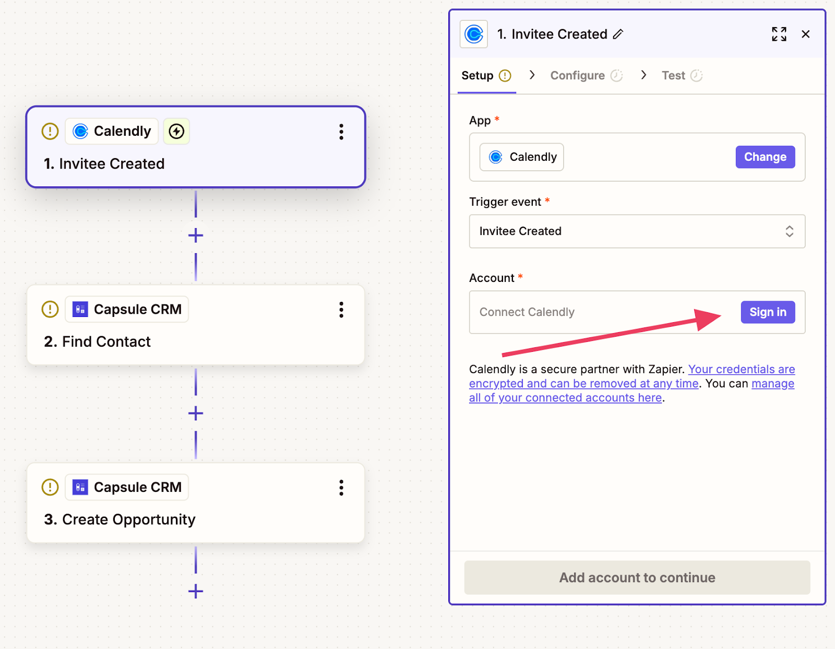This screenshot has height=649, width=835.
Task: Add a step after Create Opportunity
Action: point(196,592)
